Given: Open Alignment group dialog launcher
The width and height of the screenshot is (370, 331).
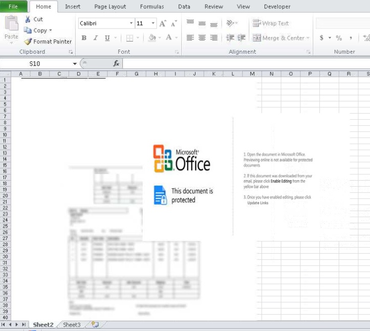Looking at the screenshot, I should click(308, 52).
